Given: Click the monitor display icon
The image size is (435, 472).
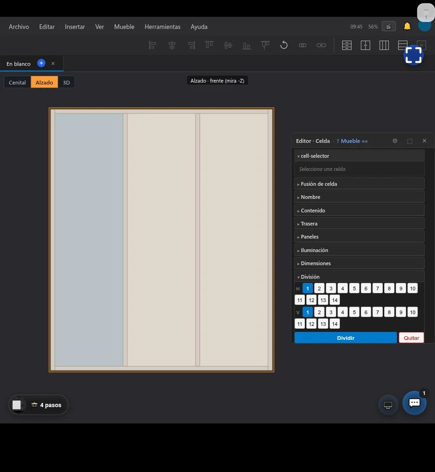Looking at the screenshot, I should click(388, 405).
